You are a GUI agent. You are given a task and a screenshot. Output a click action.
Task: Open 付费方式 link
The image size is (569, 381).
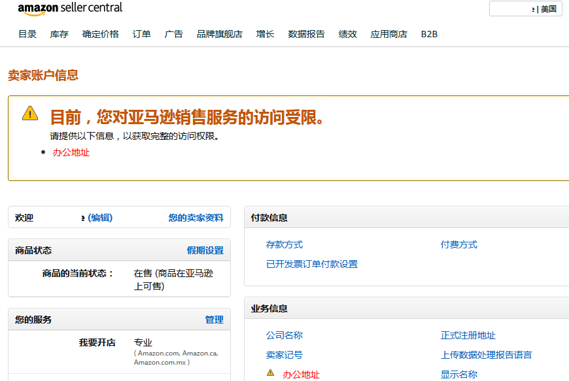pyautogui.click(x=458, y=244)
